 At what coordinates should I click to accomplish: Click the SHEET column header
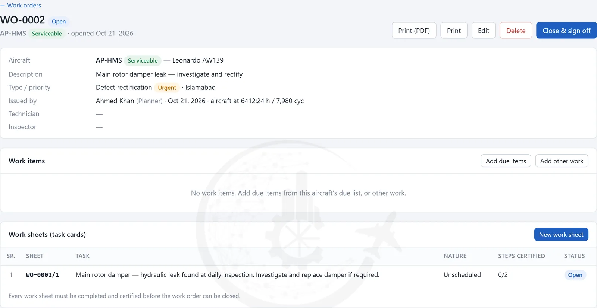(35, 256)
